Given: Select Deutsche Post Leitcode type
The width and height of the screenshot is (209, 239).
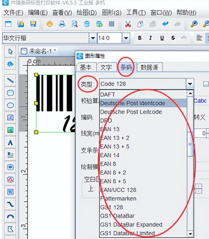Looking at the screenshot, I should pyautogui.click(x=143, y=112).
